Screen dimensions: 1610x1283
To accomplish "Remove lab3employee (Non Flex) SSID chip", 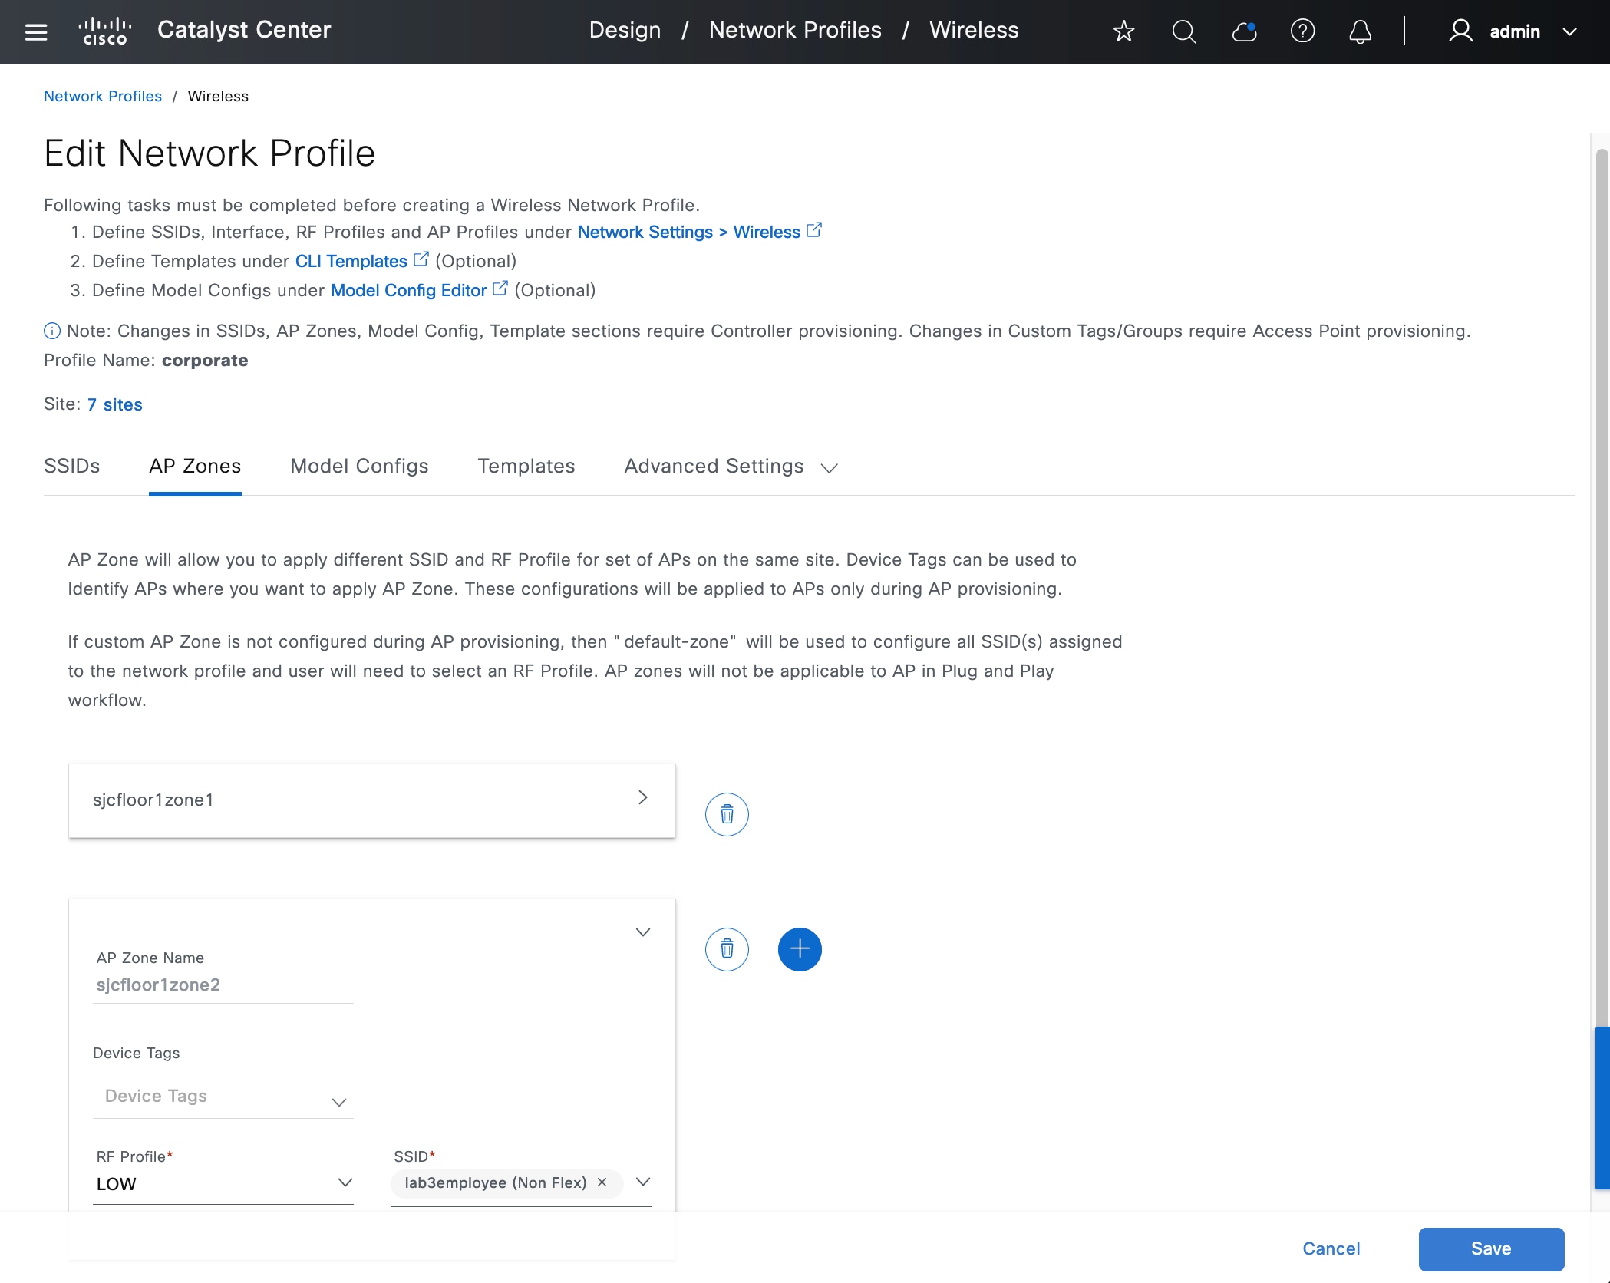I will [602, 1182].
